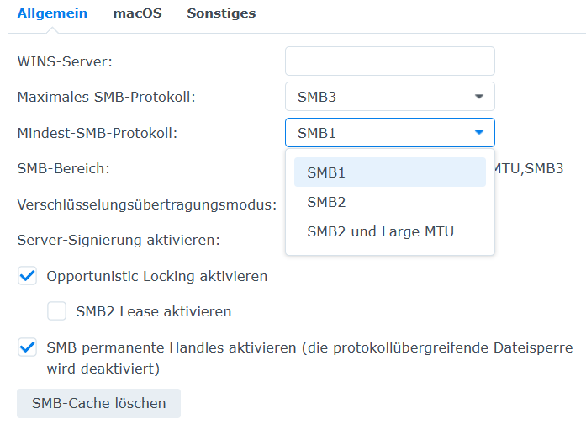This screenshot has height=435, width=586.
Task: Click the Verschlüsselungsübertragungsmodus label
Action: click(147, 204)
